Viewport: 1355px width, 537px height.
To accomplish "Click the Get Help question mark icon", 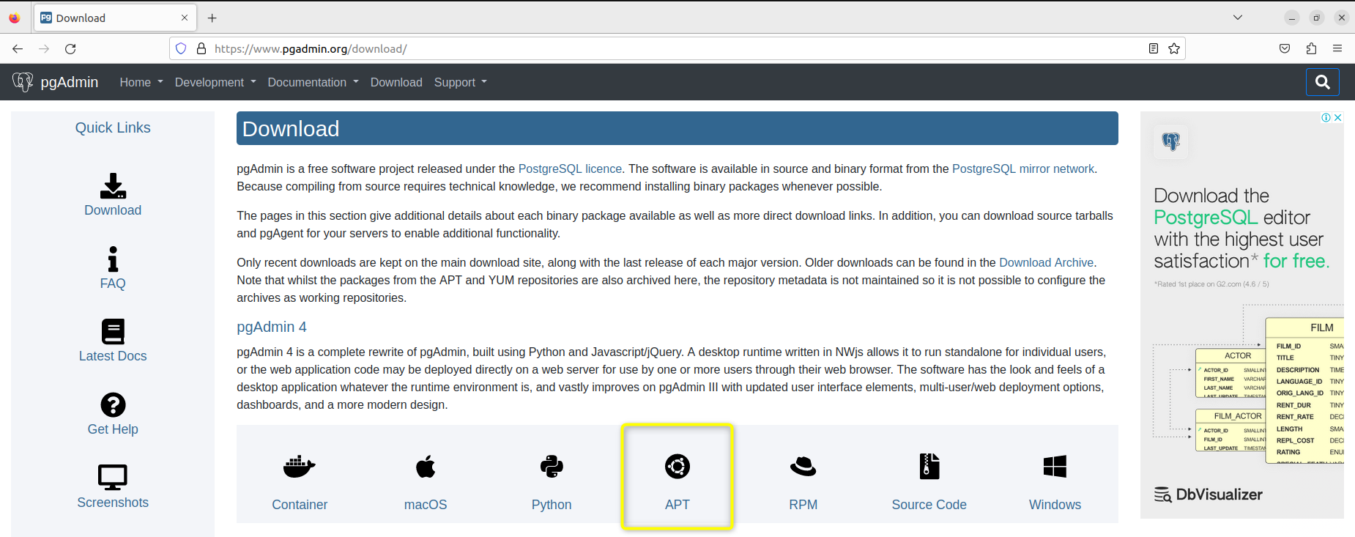I will pyautogui.click(x=113, y=404).
